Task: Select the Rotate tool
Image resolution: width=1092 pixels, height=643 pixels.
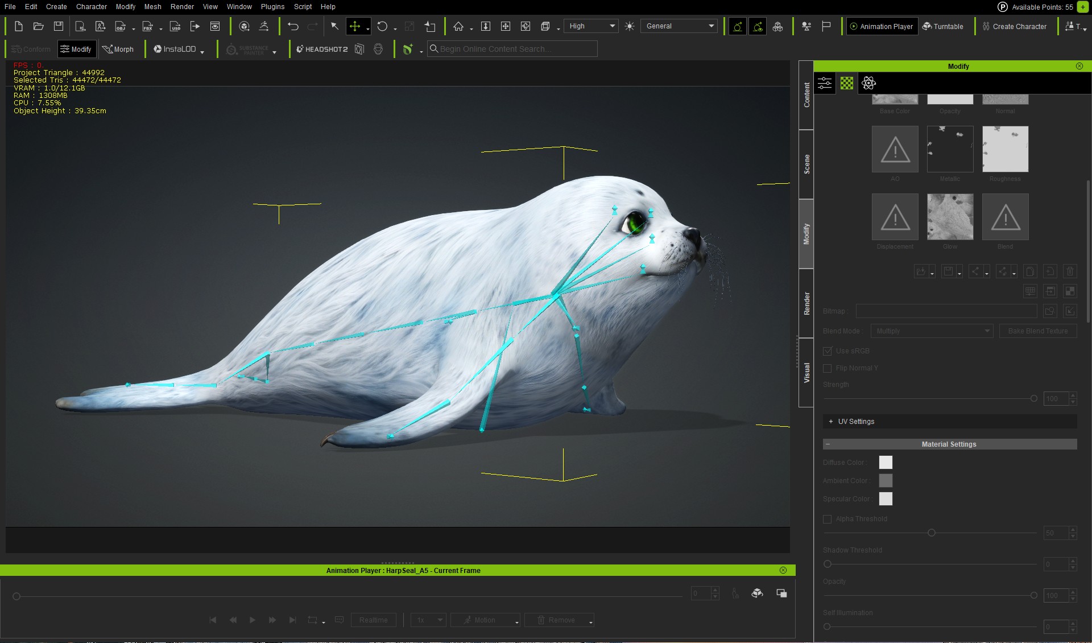Action: click(383, 26)
